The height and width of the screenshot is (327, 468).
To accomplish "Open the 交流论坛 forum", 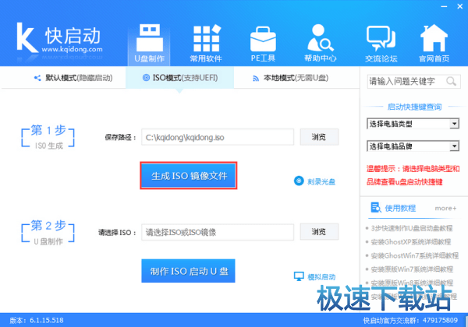I will [x=381, y=44].
